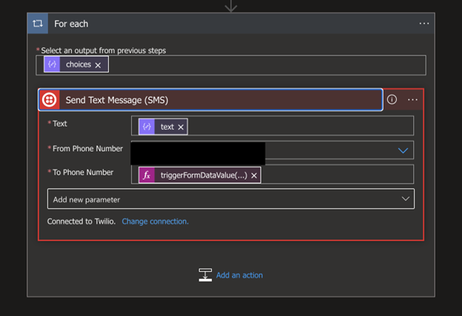Open the For each ellipsis menu
Viewport: 462px width, 316px height.
[423, 24]
